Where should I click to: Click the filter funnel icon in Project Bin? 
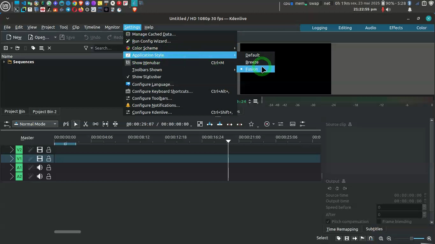tap(86, 48)
